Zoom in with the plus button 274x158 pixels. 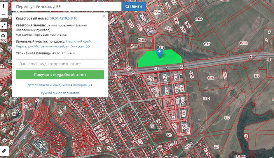(x=4, y=6)
